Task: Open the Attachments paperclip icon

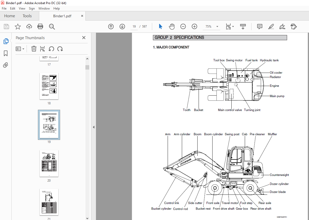Action: click(x=5, y=65)
